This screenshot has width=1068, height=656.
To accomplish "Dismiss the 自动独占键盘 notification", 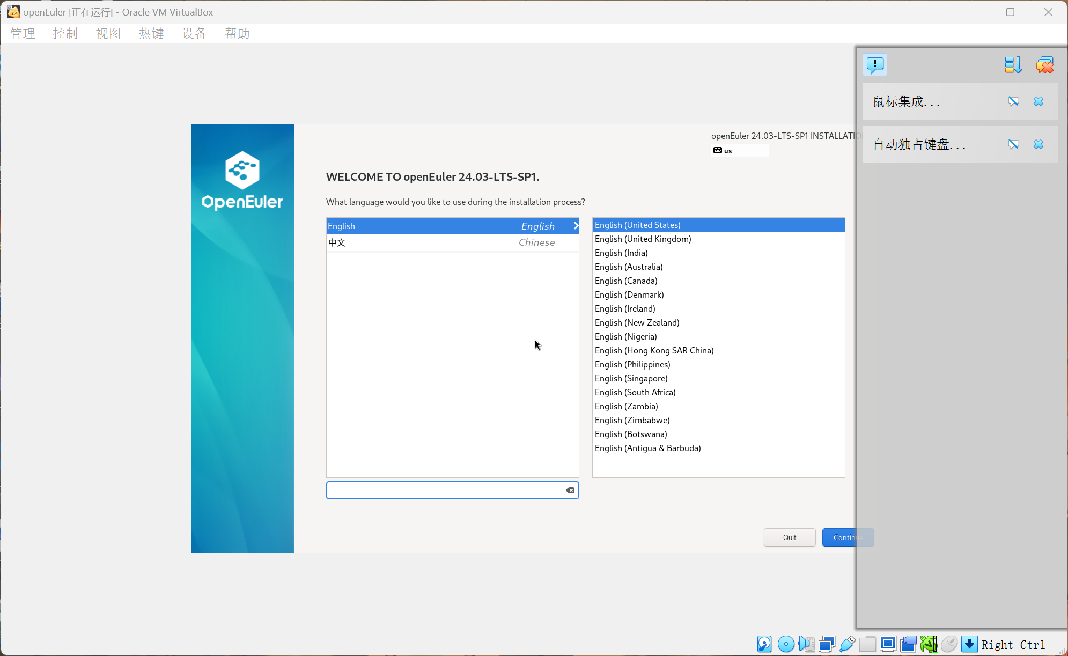I will (x=1038, y=144).
